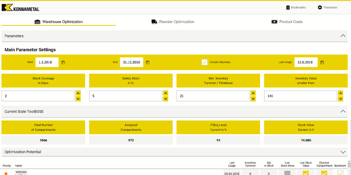Open calendar picker for End date
This screenshot has width=351, height=175.
click(147, 63)
